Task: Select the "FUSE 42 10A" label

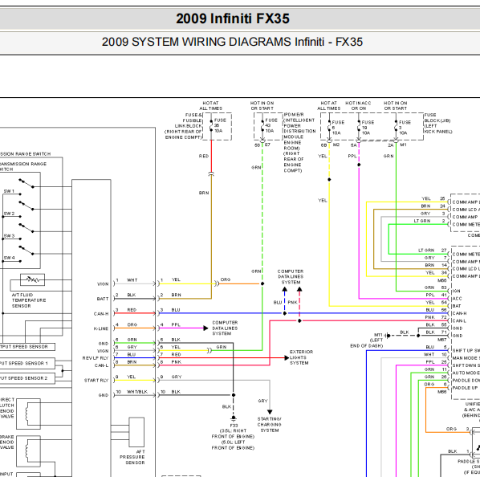Action: [x=271, y=125]
